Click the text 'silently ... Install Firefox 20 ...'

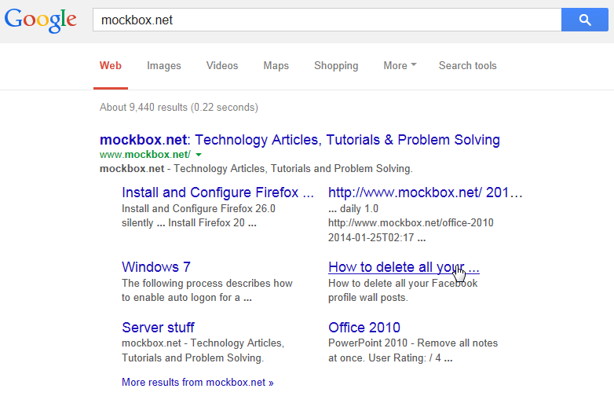[x=189, y=223]
